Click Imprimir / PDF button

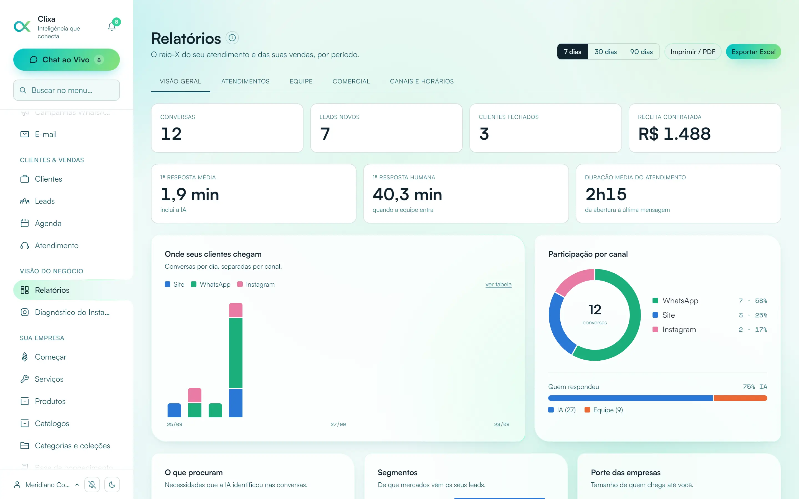tap(693, 52)
